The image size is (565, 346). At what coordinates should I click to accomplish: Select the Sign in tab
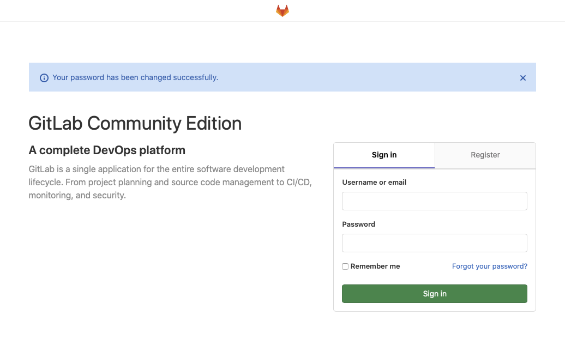click(384, 155)
